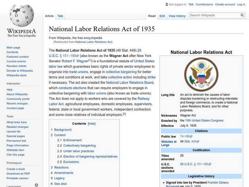Go to Main page in the sidebar
249x187 pixels.
pos(13,48)
